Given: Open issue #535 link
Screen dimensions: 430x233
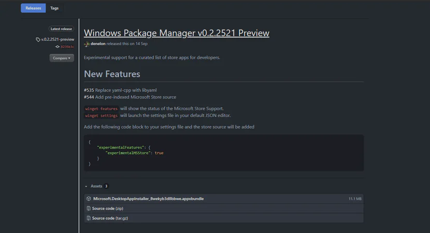Looking at the screenshot, I should (x=89, y=90).
